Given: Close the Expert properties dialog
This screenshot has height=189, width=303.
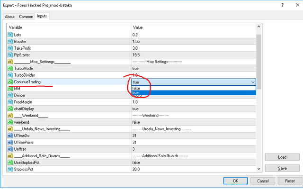Looking at the screenshot, I should point(298,5).
